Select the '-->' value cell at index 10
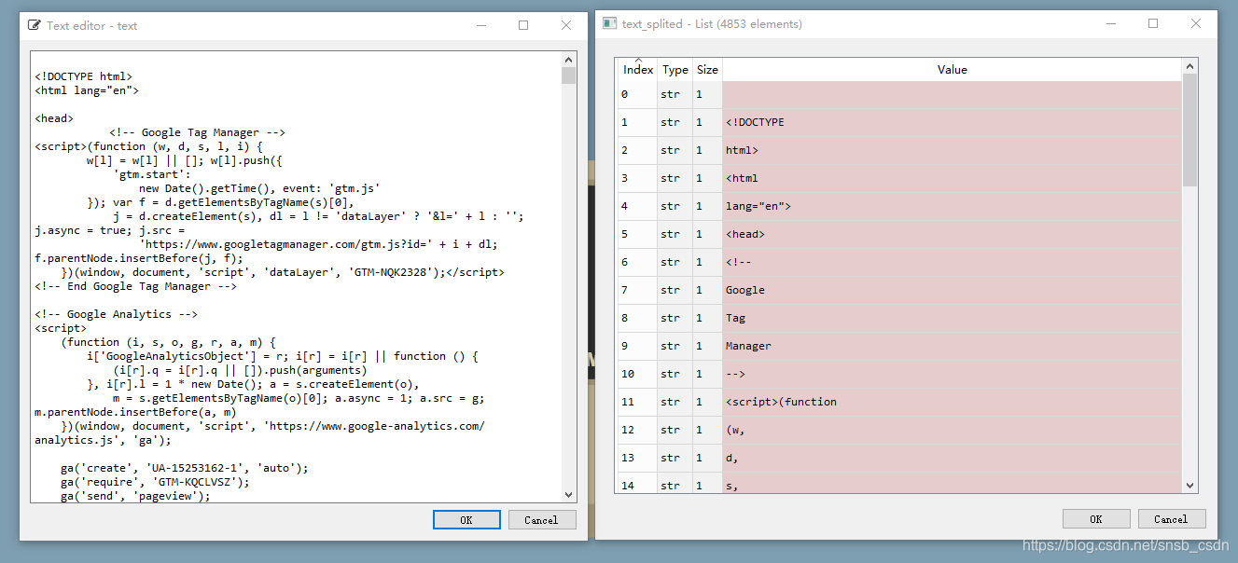The image size is (1238, 563). [x=952, y=374]
